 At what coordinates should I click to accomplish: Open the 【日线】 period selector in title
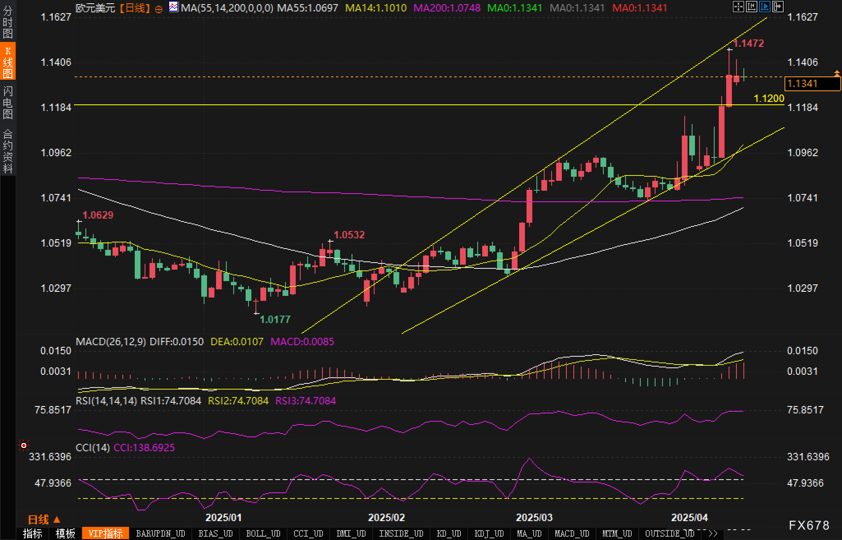click(x=135, y=8)
